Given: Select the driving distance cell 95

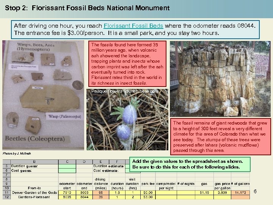Looking at the screenshot, I should pyautogui.click(x=101, y=192).
